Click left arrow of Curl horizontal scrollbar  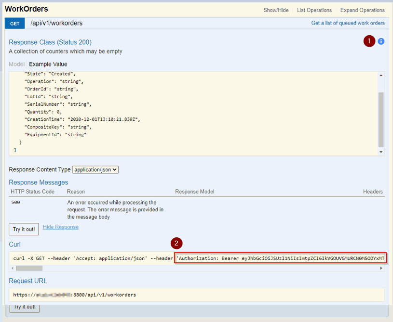click(x=13, y=268)
